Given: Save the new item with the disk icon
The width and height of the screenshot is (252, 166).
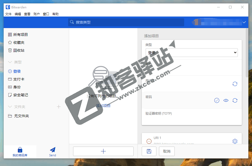Looking at the screenshot, I should pyautogui.click(x=149, y=151).
